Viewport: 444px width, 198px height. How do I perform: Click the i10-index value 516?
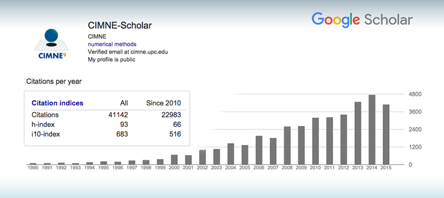pos(175,135)
